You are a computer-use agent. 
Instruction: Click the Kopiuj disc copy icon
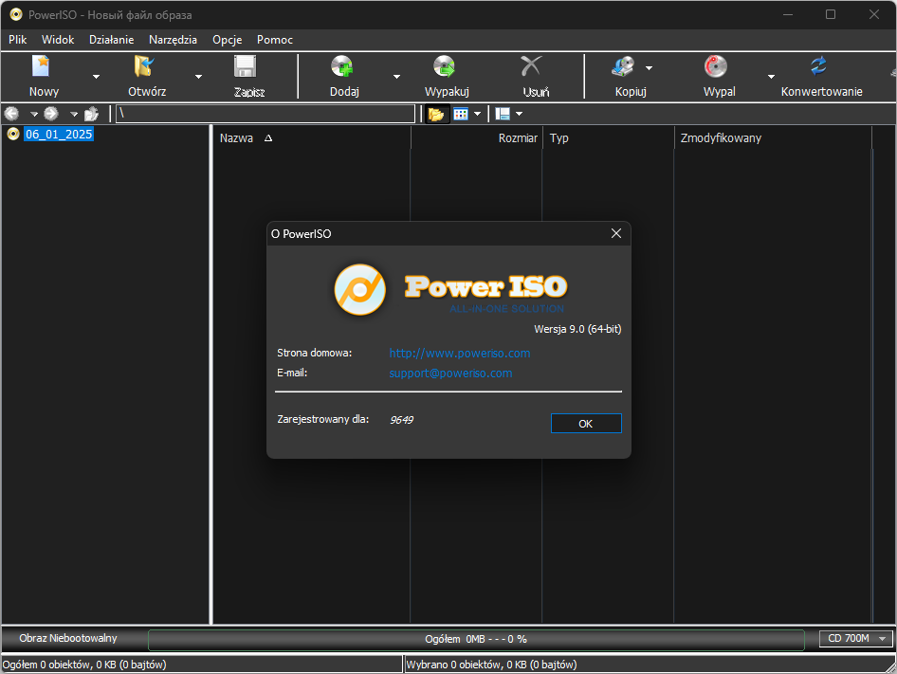[x=623, y=66]
